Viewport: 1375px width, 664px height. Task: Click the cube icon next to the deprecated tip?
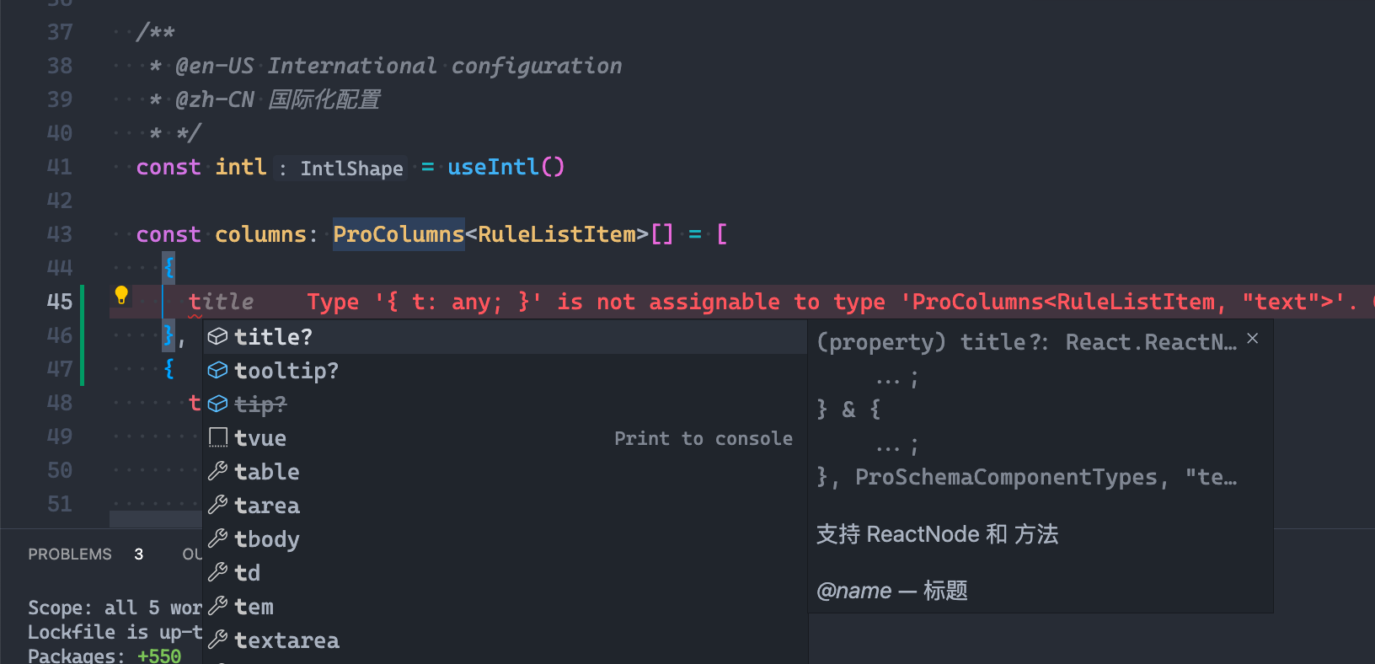click(217, 404)
